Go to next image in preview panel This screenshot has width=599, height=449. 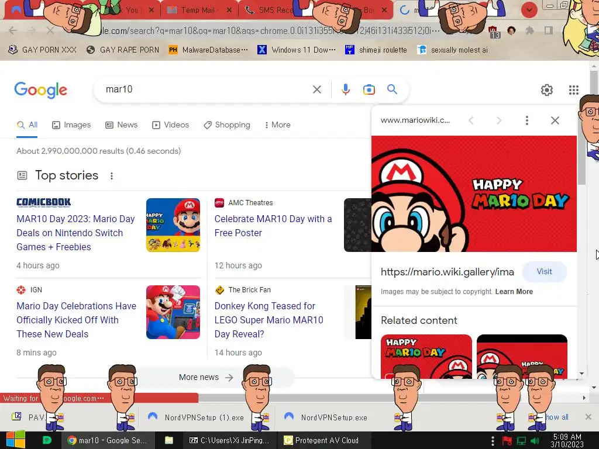pyautogui.click(x=498, y=120)
